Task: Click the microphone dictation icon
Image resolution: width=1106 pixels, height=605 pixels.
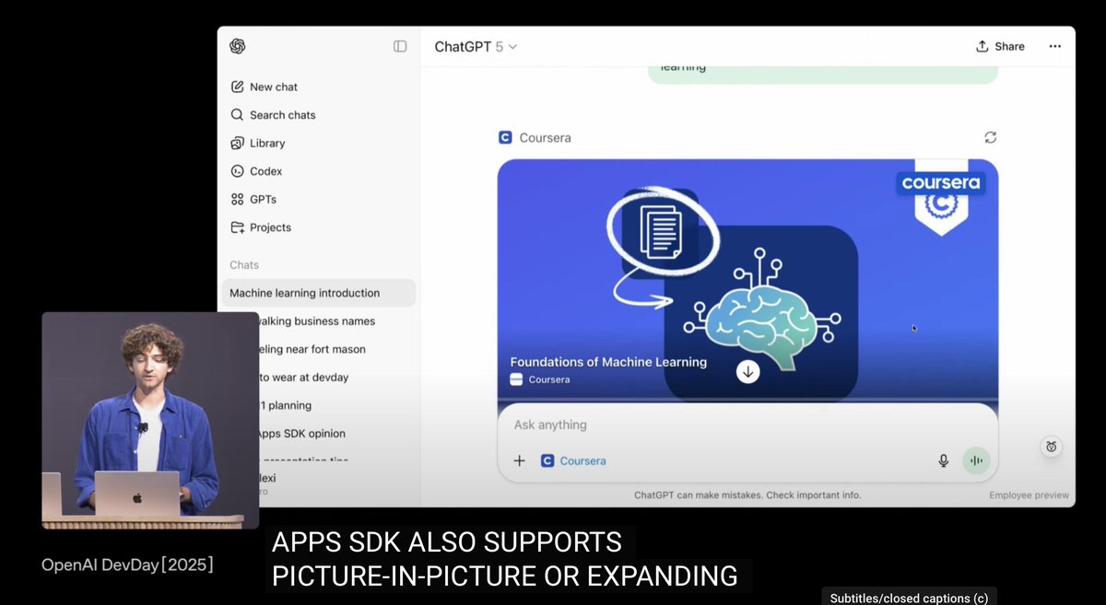Action: [943, 460]
